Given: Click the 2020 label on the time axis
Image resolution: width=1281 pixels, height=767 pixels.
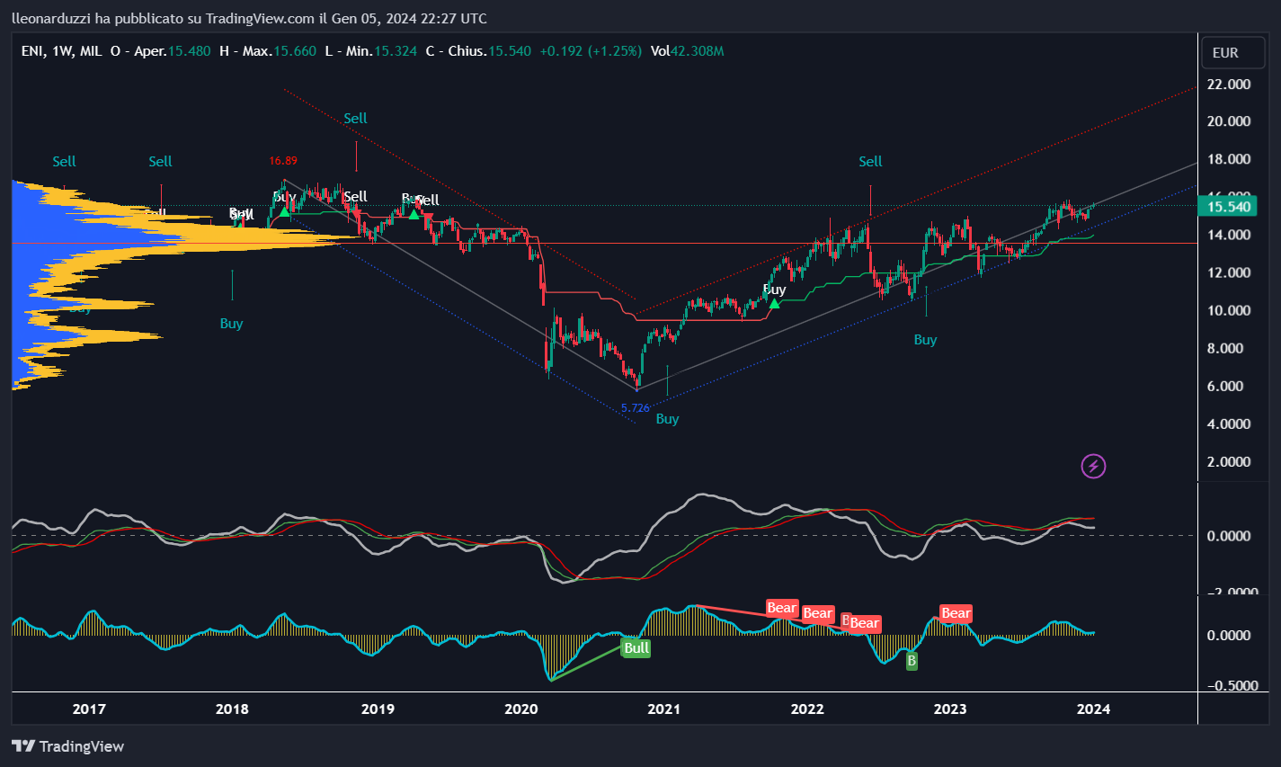Looking at the screenshot, I should point(521,709).
